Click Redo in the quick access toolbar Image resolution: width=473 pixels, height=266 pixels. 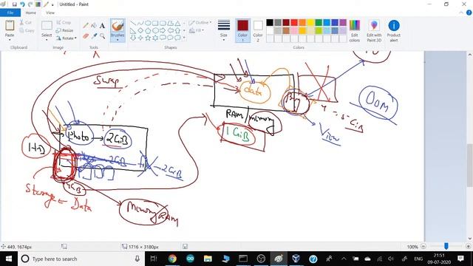(x=30, y=4)
